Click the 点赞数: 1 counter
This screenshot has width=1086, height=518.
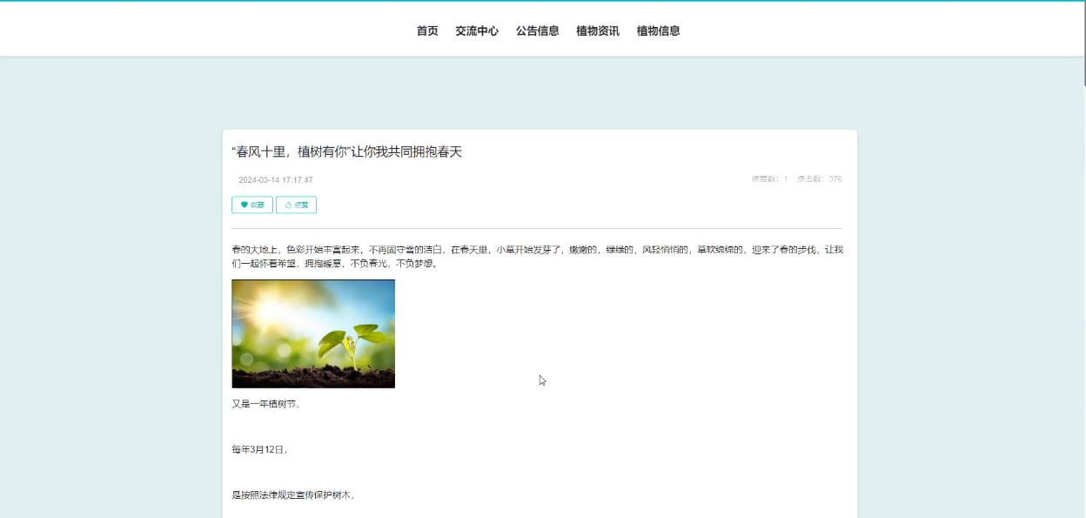pyautogui.click(x=769, y=179)
